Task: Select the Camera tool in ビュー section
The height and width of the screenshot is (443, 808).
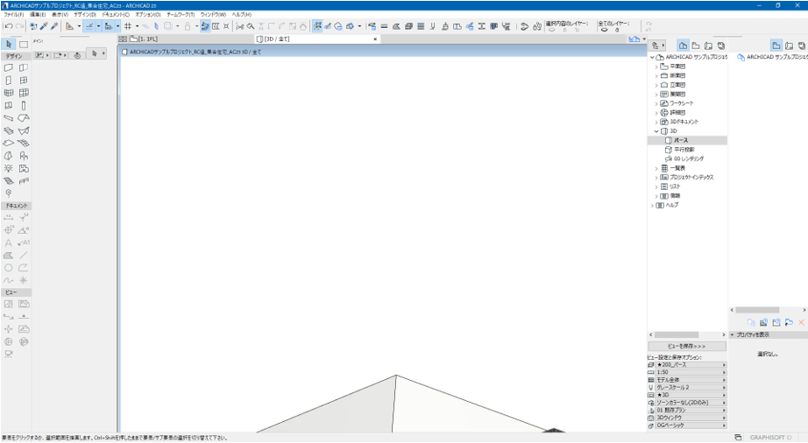Action: coord(9,354)
